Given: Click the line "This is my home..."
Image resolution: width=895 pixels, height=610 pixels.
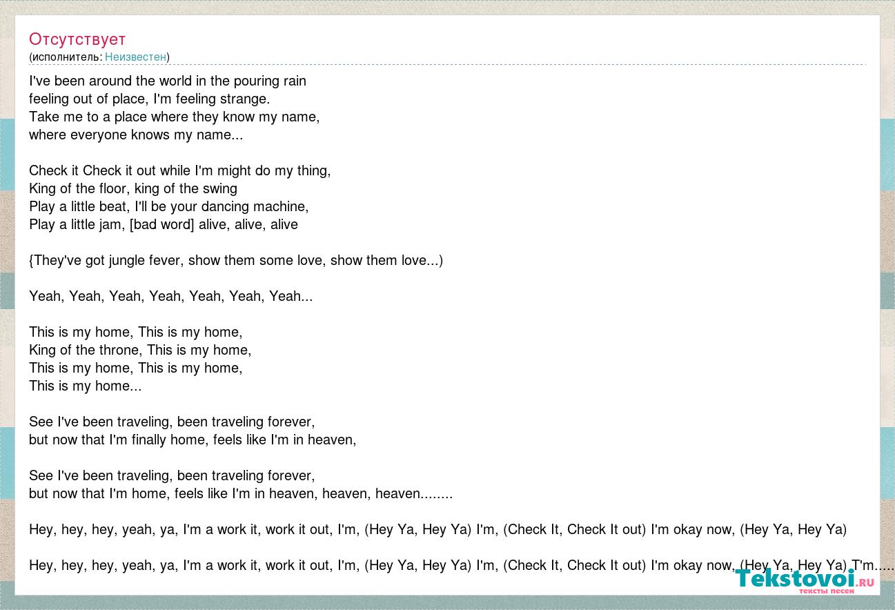Looking at the screenshot, I should (x=86, y=386).
